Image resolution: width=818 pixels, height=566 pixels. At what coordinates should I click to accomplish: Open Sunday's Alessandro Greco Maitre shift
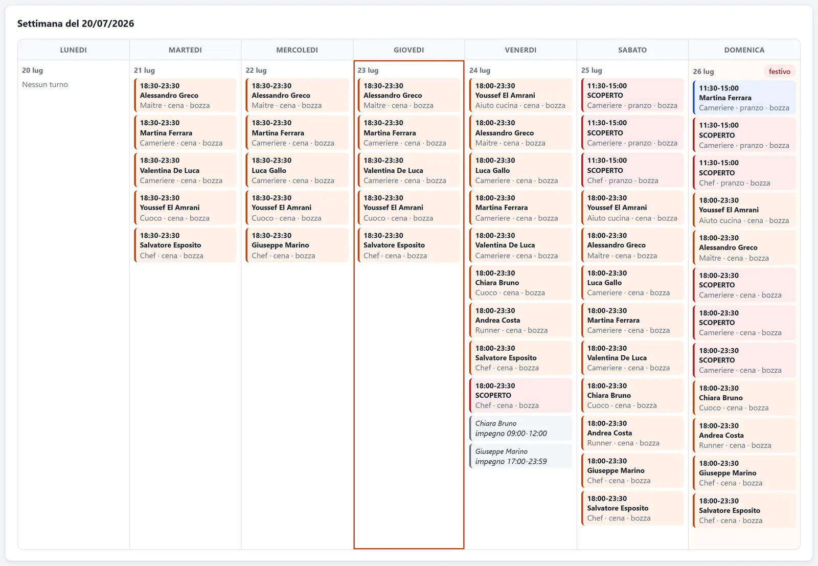[x=744, y=248]
